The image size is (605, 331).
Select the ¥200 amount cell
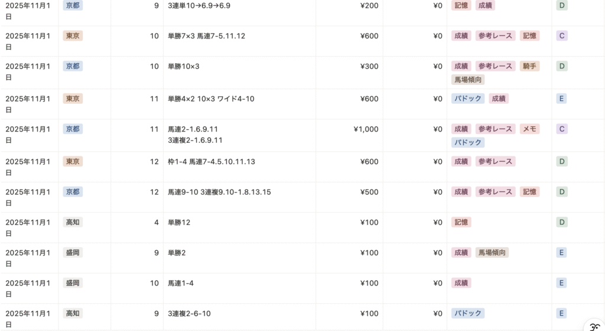click(x=369, y=6)
